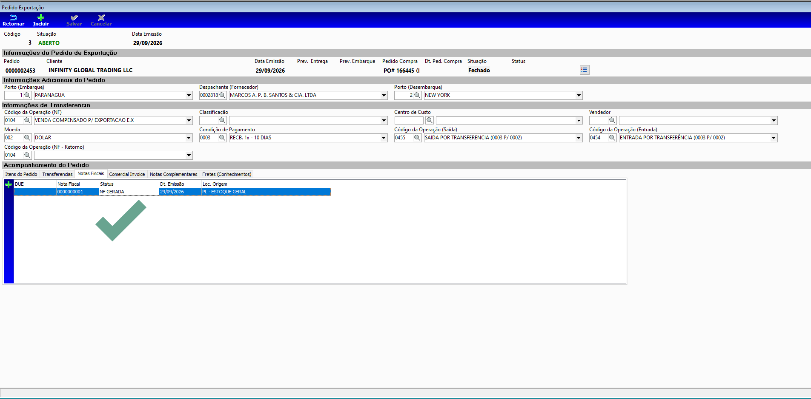Image resolution: width=811 pixels, height=399 pixels.
Task: Click Centro de Custo search magnifier
Action: 430,120
